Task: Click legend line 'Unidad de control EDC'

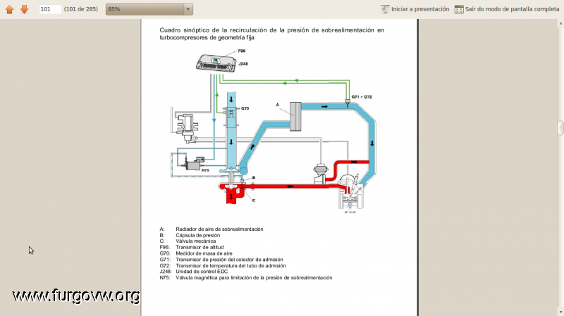Action: pos(202,272)
